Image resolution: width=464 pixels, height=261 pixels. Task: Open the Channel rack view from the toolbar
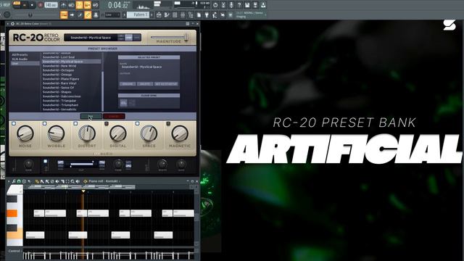175,14
